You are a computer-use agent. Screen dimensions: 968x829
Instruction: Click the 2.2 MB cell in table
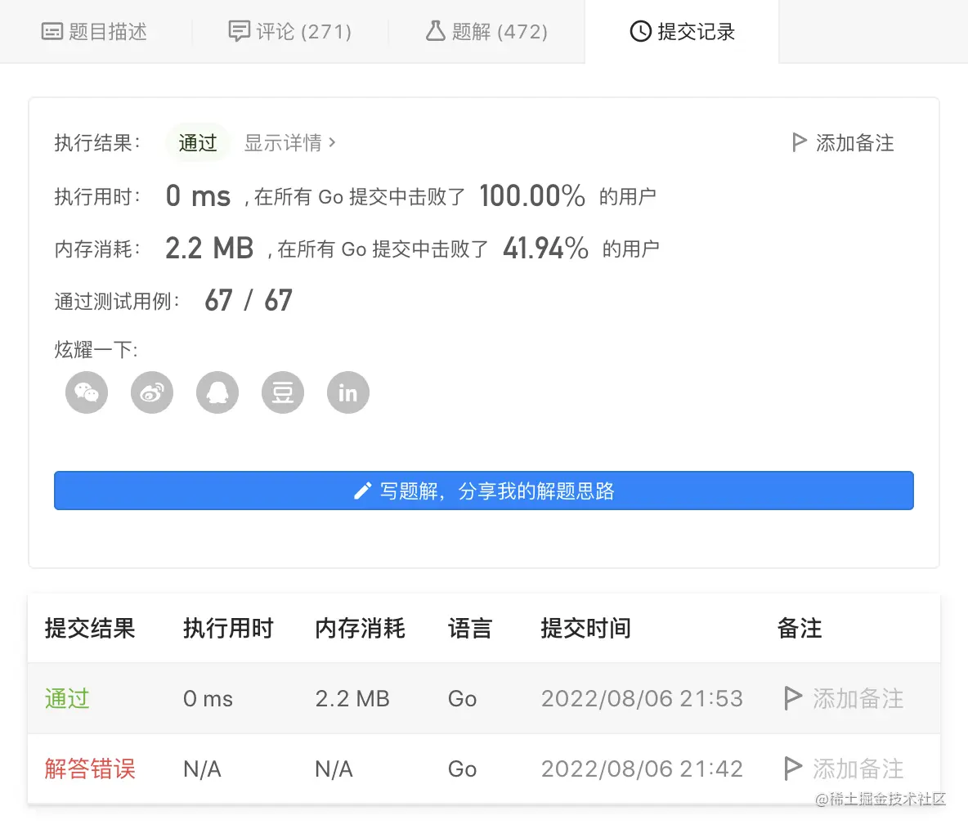pyautogui.click(x=352, y=698)
